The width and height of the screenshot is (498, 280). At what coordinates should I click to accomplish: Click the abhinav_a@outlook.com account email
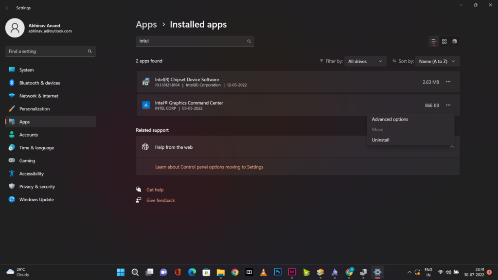(50, 31)
